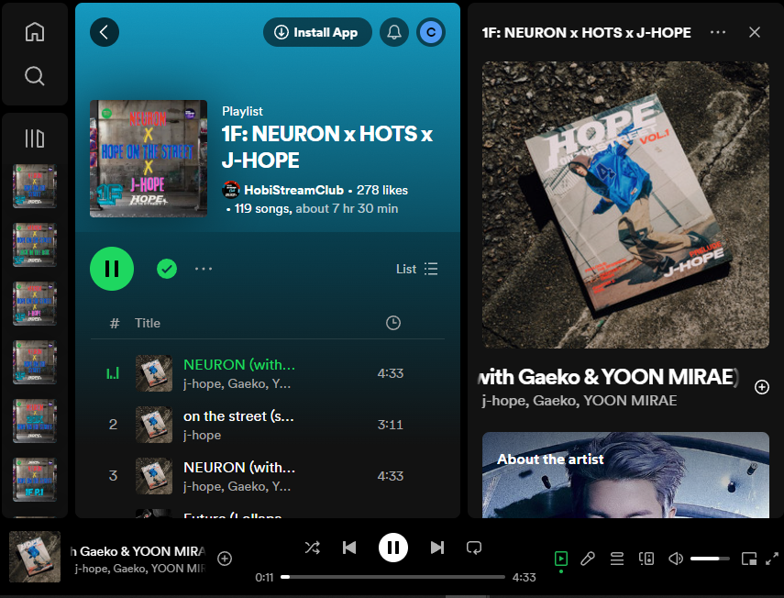Mute volume speaker icon

coord(676,559)
